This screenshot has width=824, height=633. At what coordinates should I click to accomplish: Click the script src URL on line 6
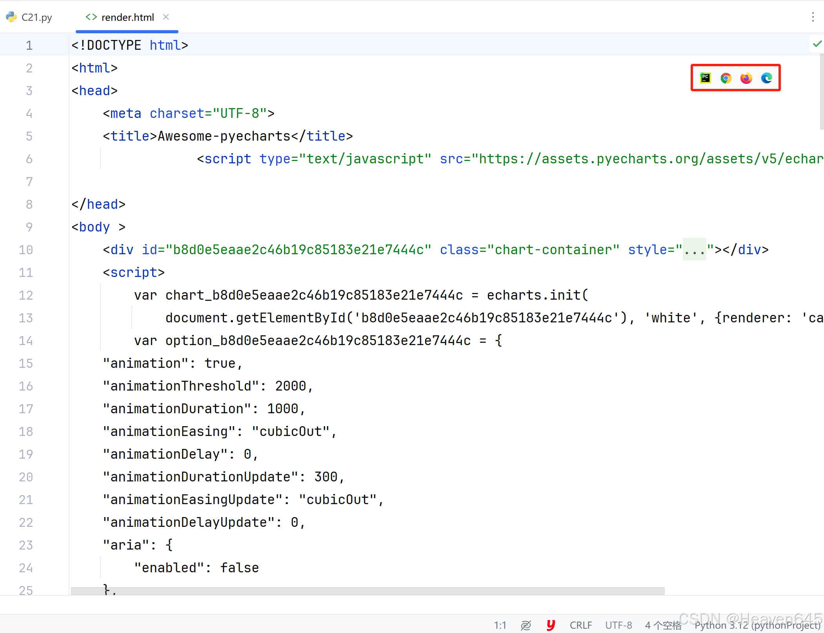(651, 159)
